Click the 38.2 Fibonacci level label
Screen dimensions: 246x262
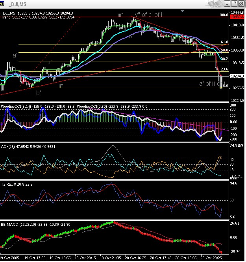coord(224,59)
